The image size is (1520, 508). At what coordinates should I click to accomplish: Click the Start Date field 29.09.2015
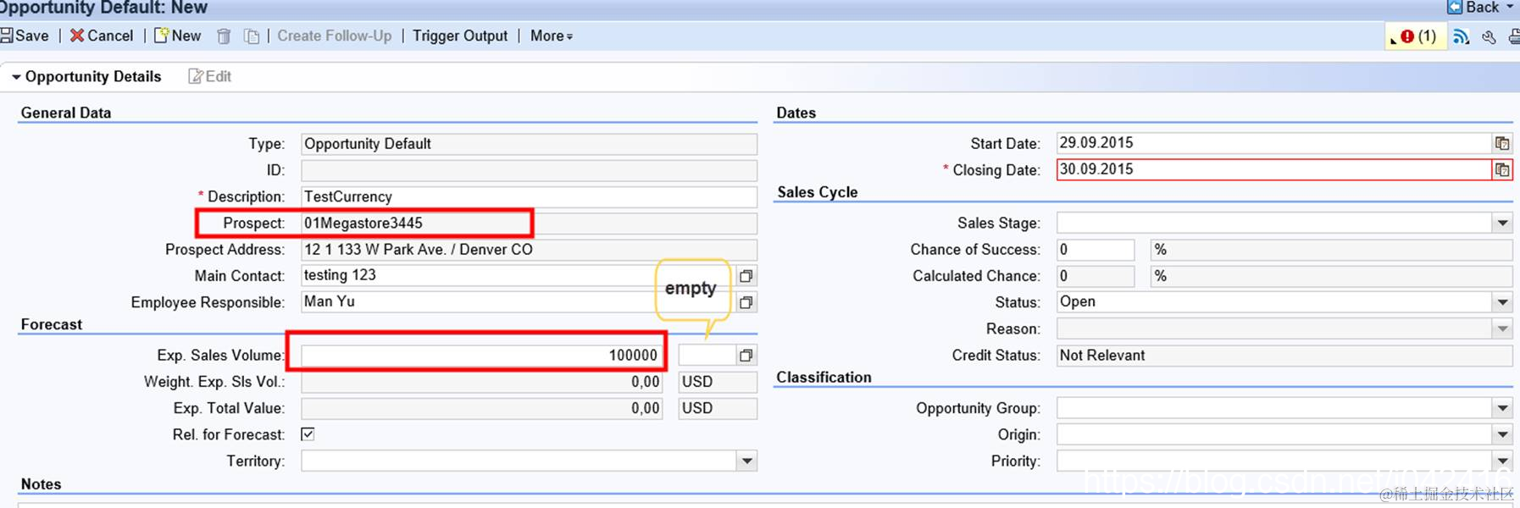click(1274, 143)
